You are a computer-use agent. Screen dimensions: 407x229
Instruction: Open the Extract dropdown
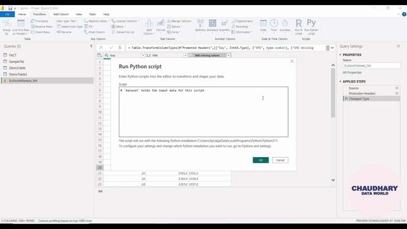174,27
